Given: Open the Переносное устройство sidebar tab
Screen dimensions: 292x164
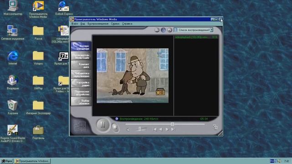Looking at the screenshot, I should click(81, 92).
